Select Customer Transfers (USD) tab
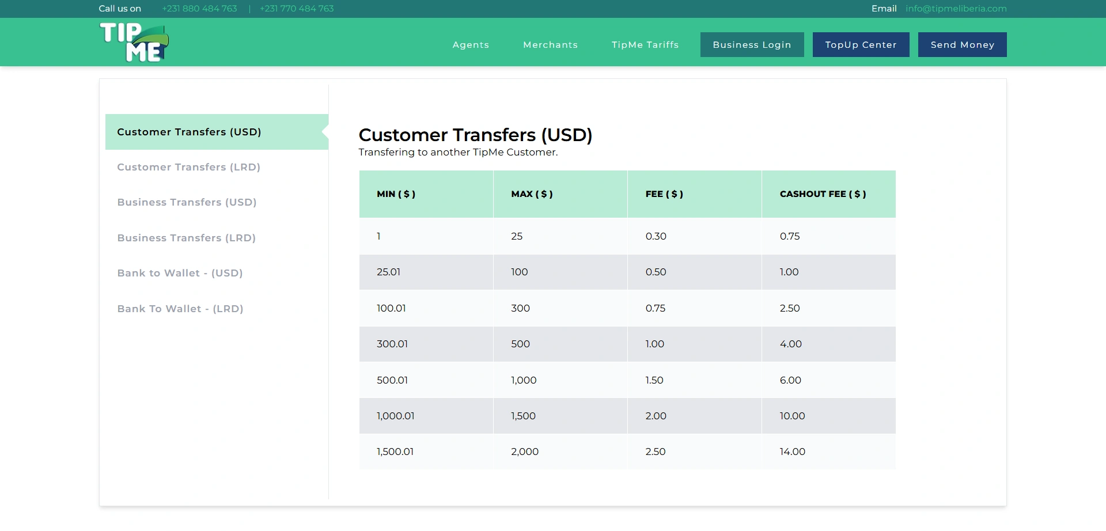This screenshot has height=531, width=1106. coord(189,132)
